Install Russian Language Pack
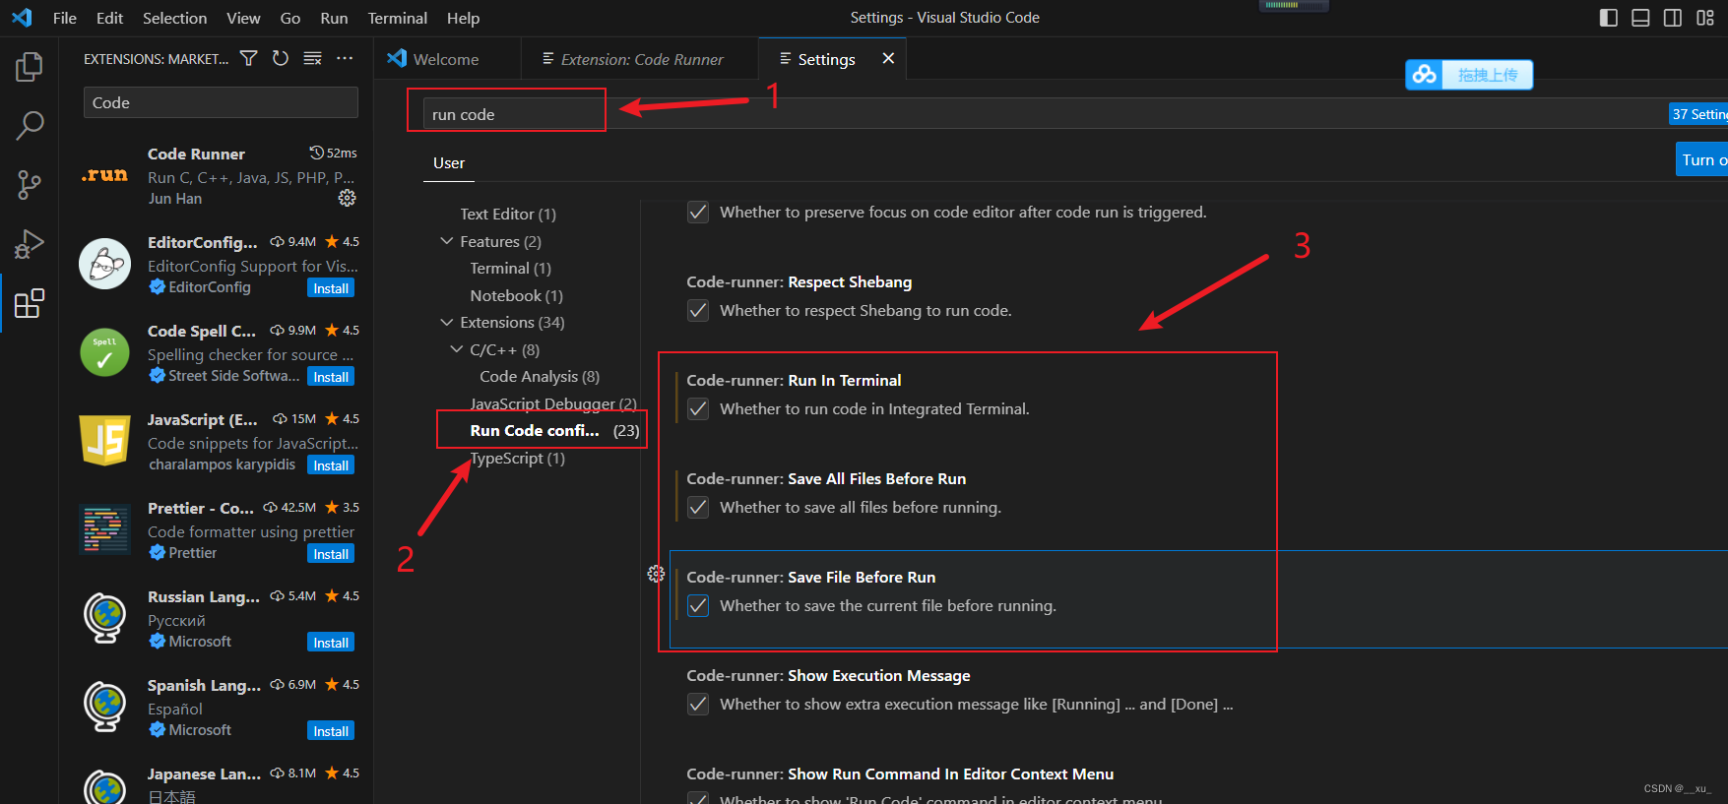Screen dimensions: 1728x804 [x=331, y=643]
